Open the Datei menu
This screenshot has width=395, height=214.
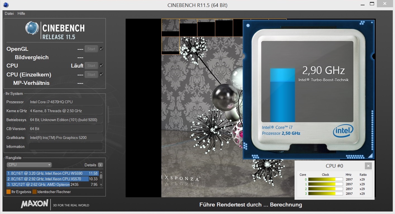tap(9, 13)
